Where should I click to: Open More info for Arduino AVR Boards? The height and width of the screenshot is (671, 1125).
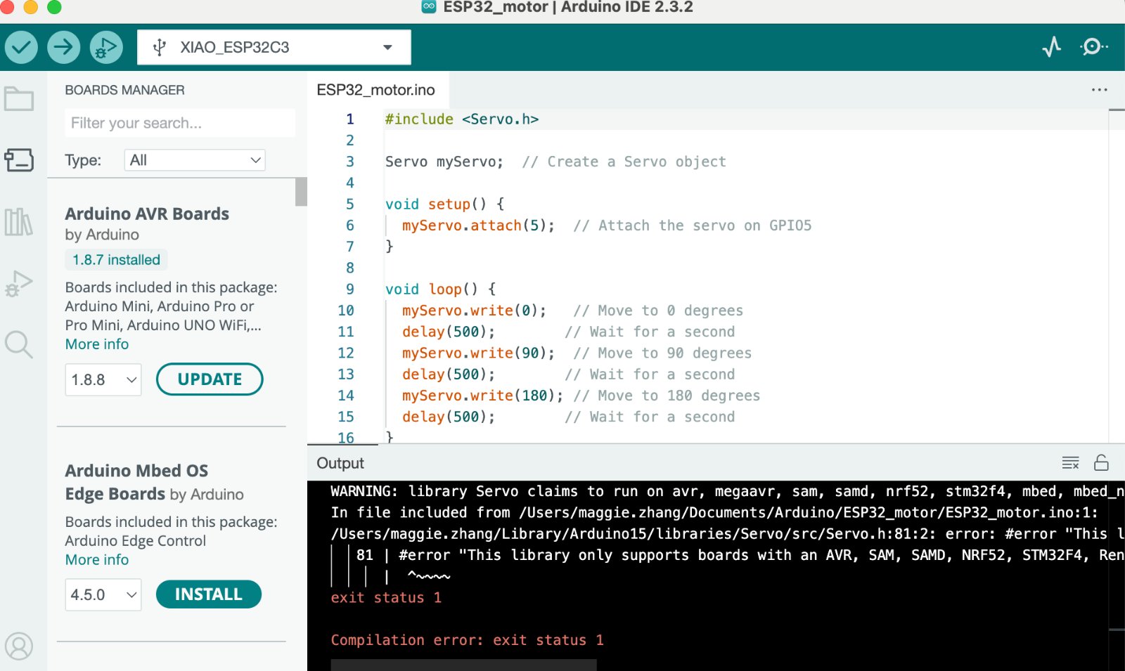pos(97,344)
